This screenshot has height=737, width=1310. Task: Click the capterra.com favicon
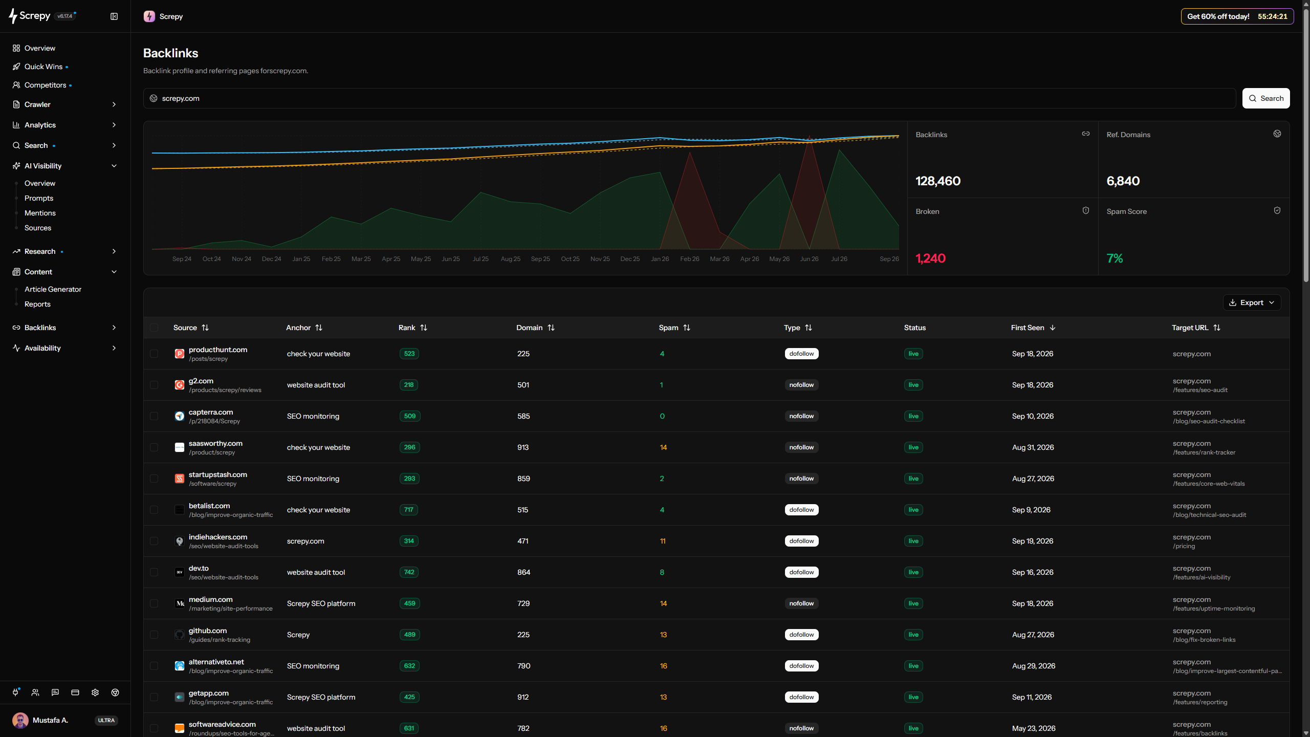pos(180,416)
